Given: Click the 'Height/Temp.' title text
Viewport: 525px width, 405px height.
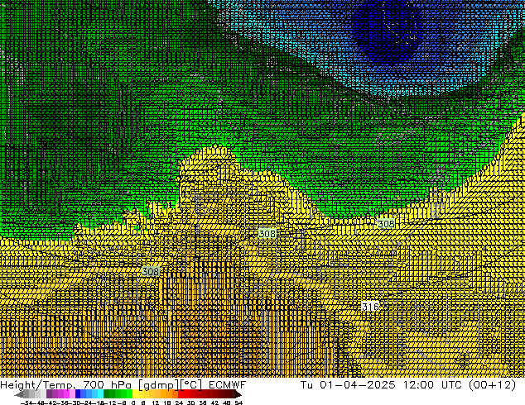Looking at the screenshot, I should (37, 385).
